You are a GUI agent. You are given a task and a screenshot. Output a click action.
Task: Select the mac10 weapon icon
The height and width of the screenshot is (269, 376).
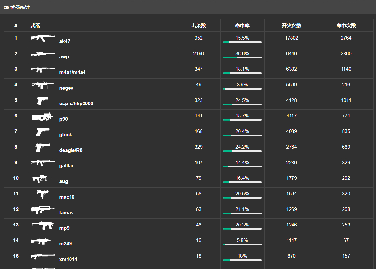tap(43, 194)
